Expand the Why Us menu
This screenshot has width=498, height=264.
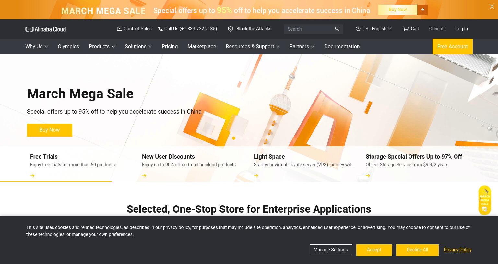(37, 47)
